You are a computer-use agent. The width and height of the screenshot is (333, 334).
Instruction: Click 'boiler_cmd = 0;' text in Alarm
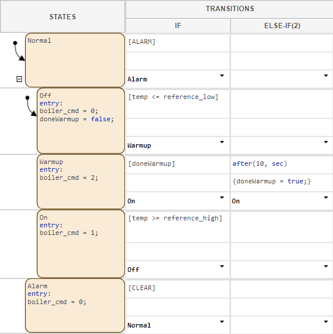tap(57, 302)
